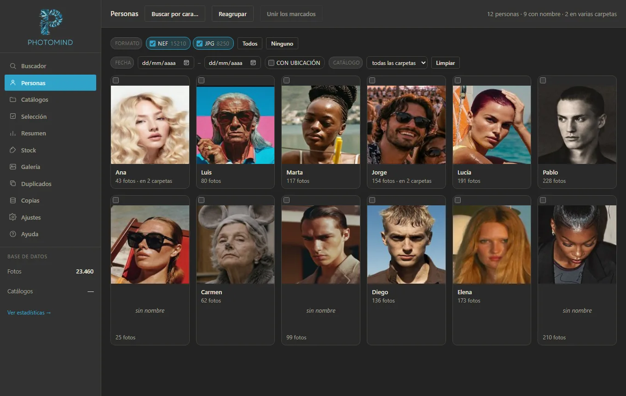Click the Elena name label
This screenshot has width=626, height=396.
[x=464, y=292]
